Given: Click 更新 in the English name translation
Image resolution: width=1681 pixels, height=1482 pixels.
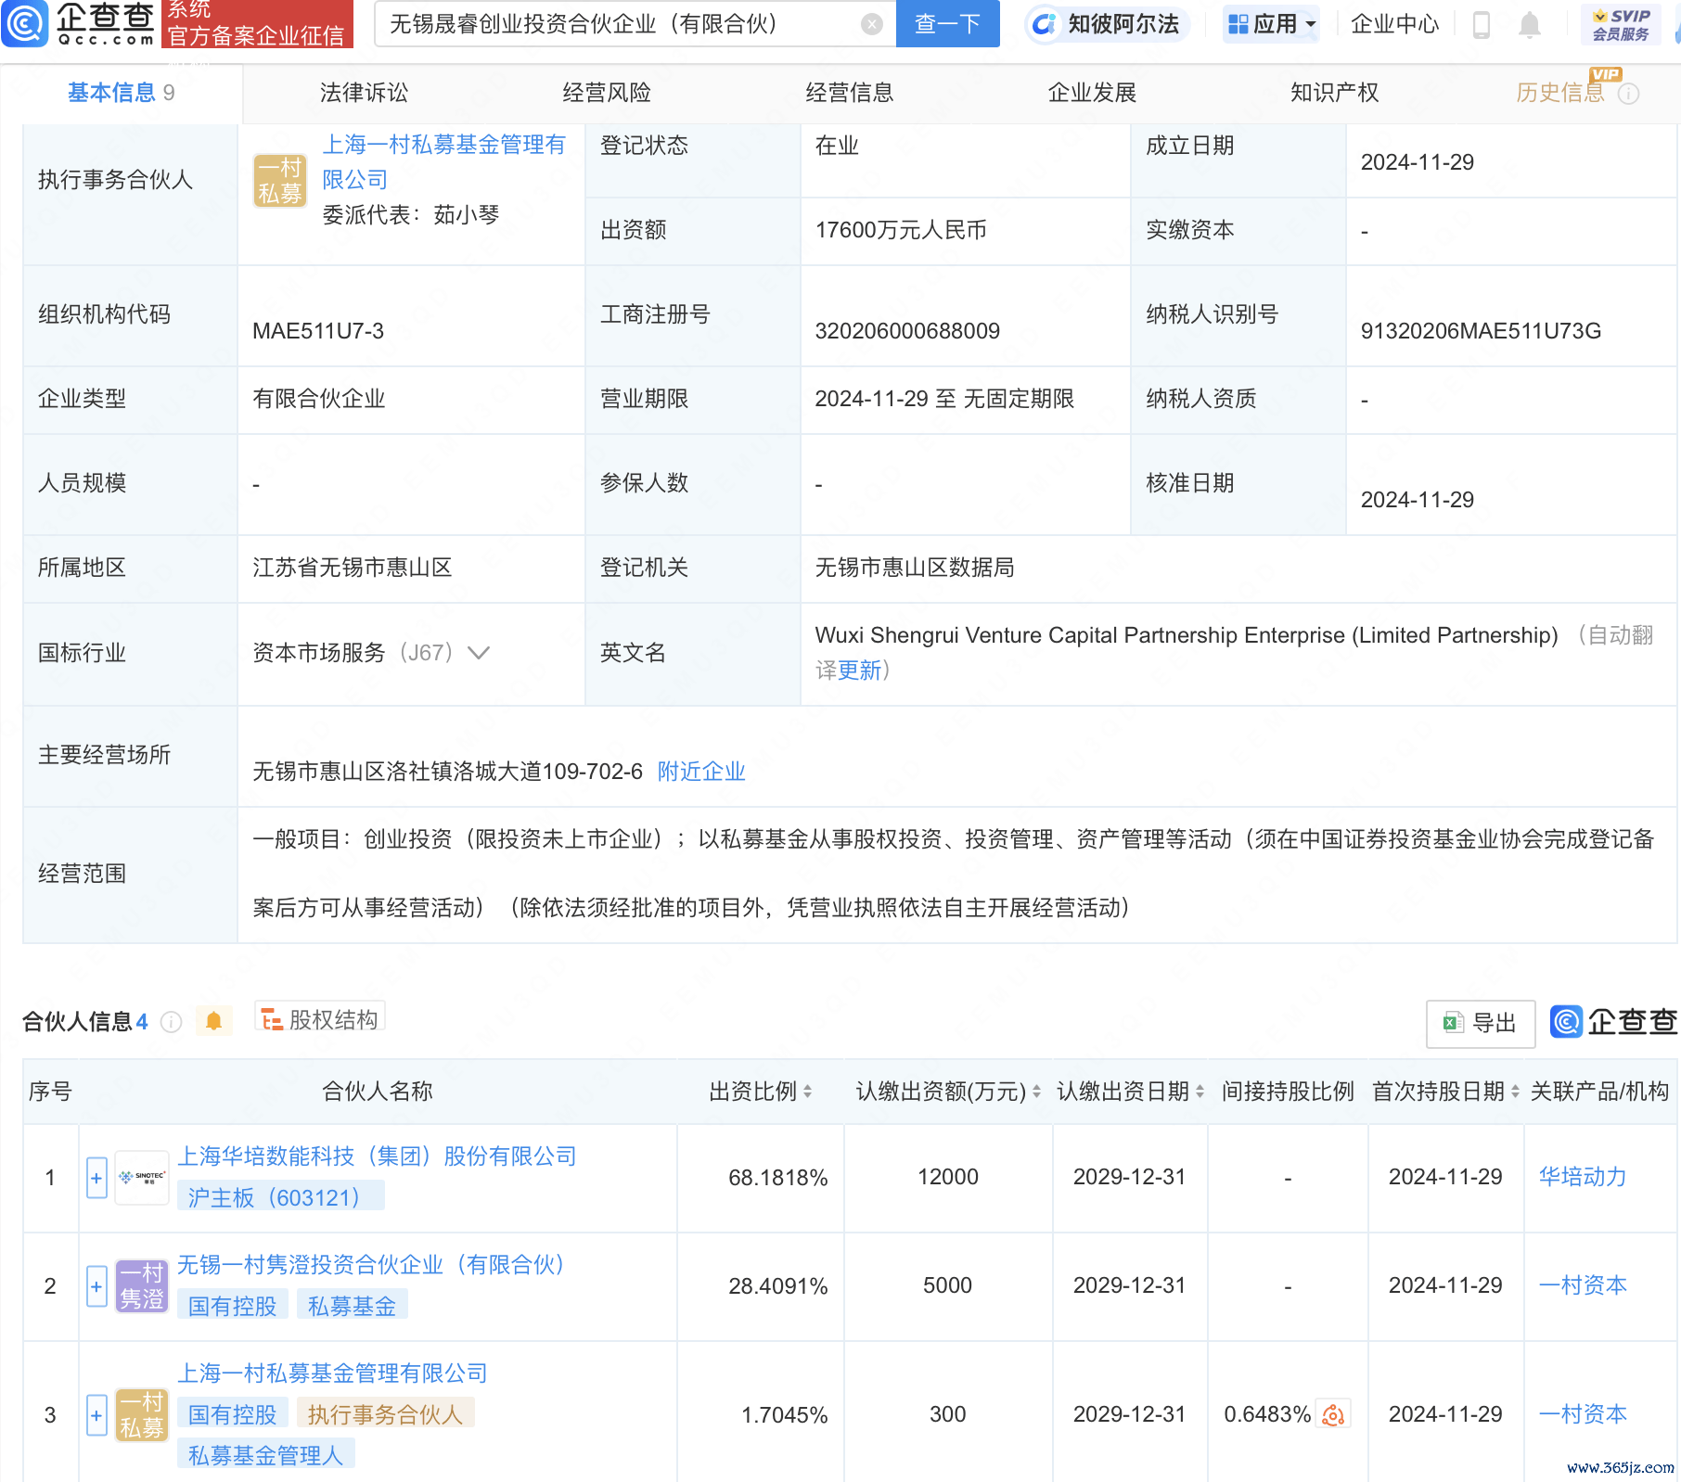Looking at the screenshot, I should (x=860, y=671).
